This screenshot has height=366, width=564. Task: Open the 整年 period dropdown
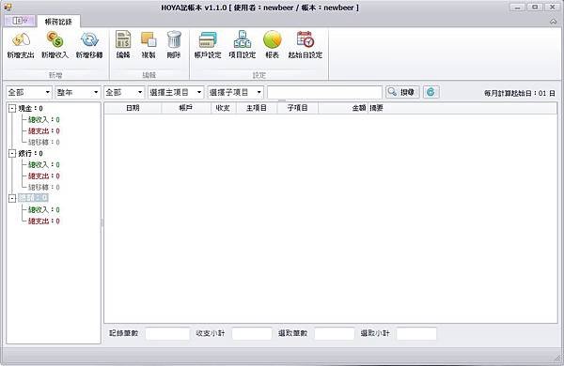(x=77, y=93)
